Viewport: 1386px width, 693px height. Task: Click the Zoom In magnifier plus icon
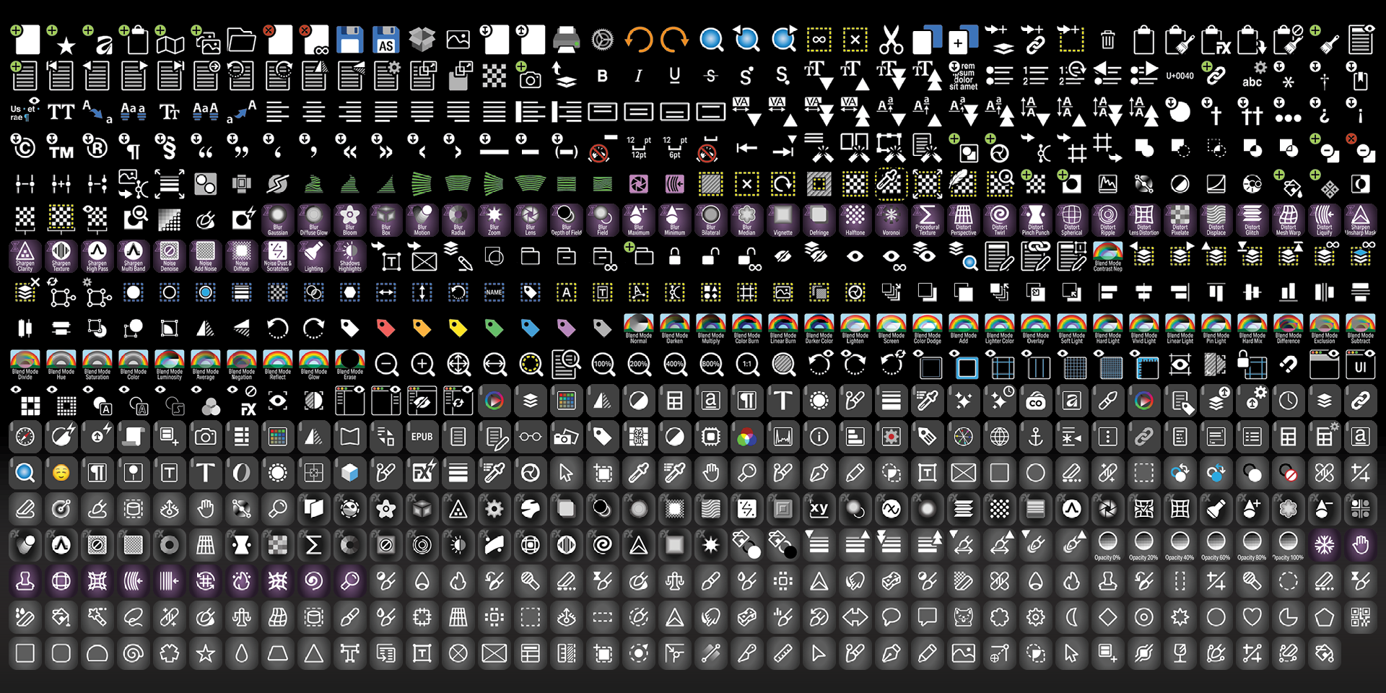[x=422, y=365]
